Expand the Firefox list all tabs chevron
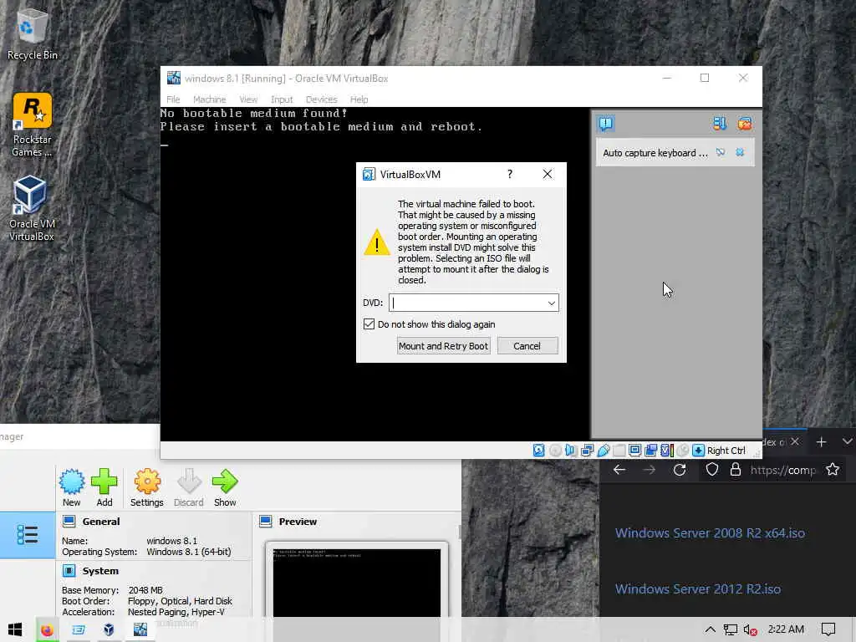This screenshot has height=642, width=856. 848,441
